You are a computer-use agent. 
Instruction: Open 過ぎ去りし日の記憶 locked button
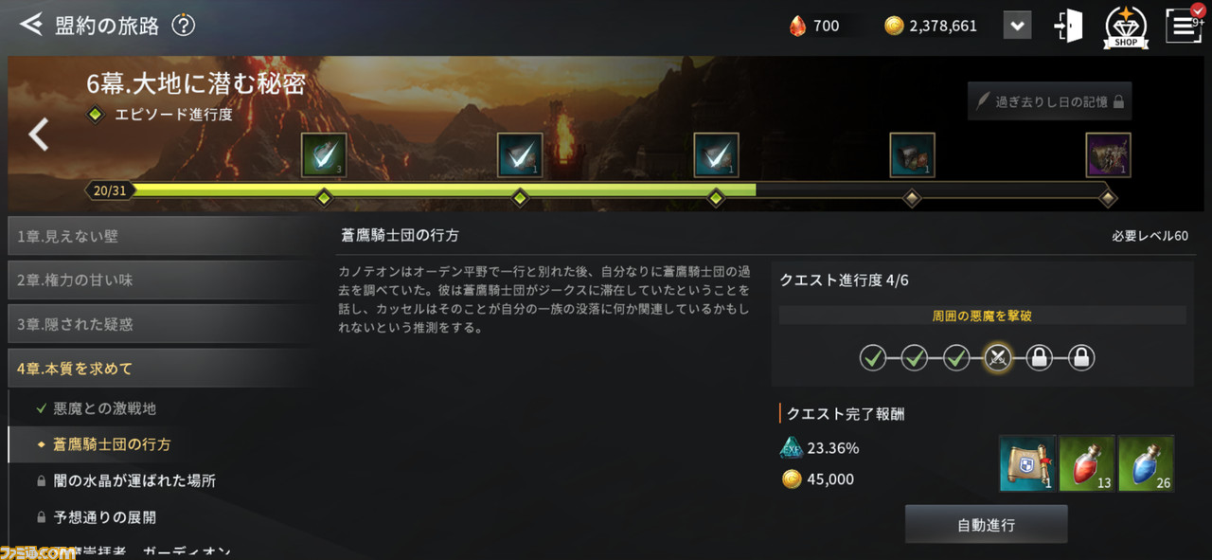[1049, 100]
